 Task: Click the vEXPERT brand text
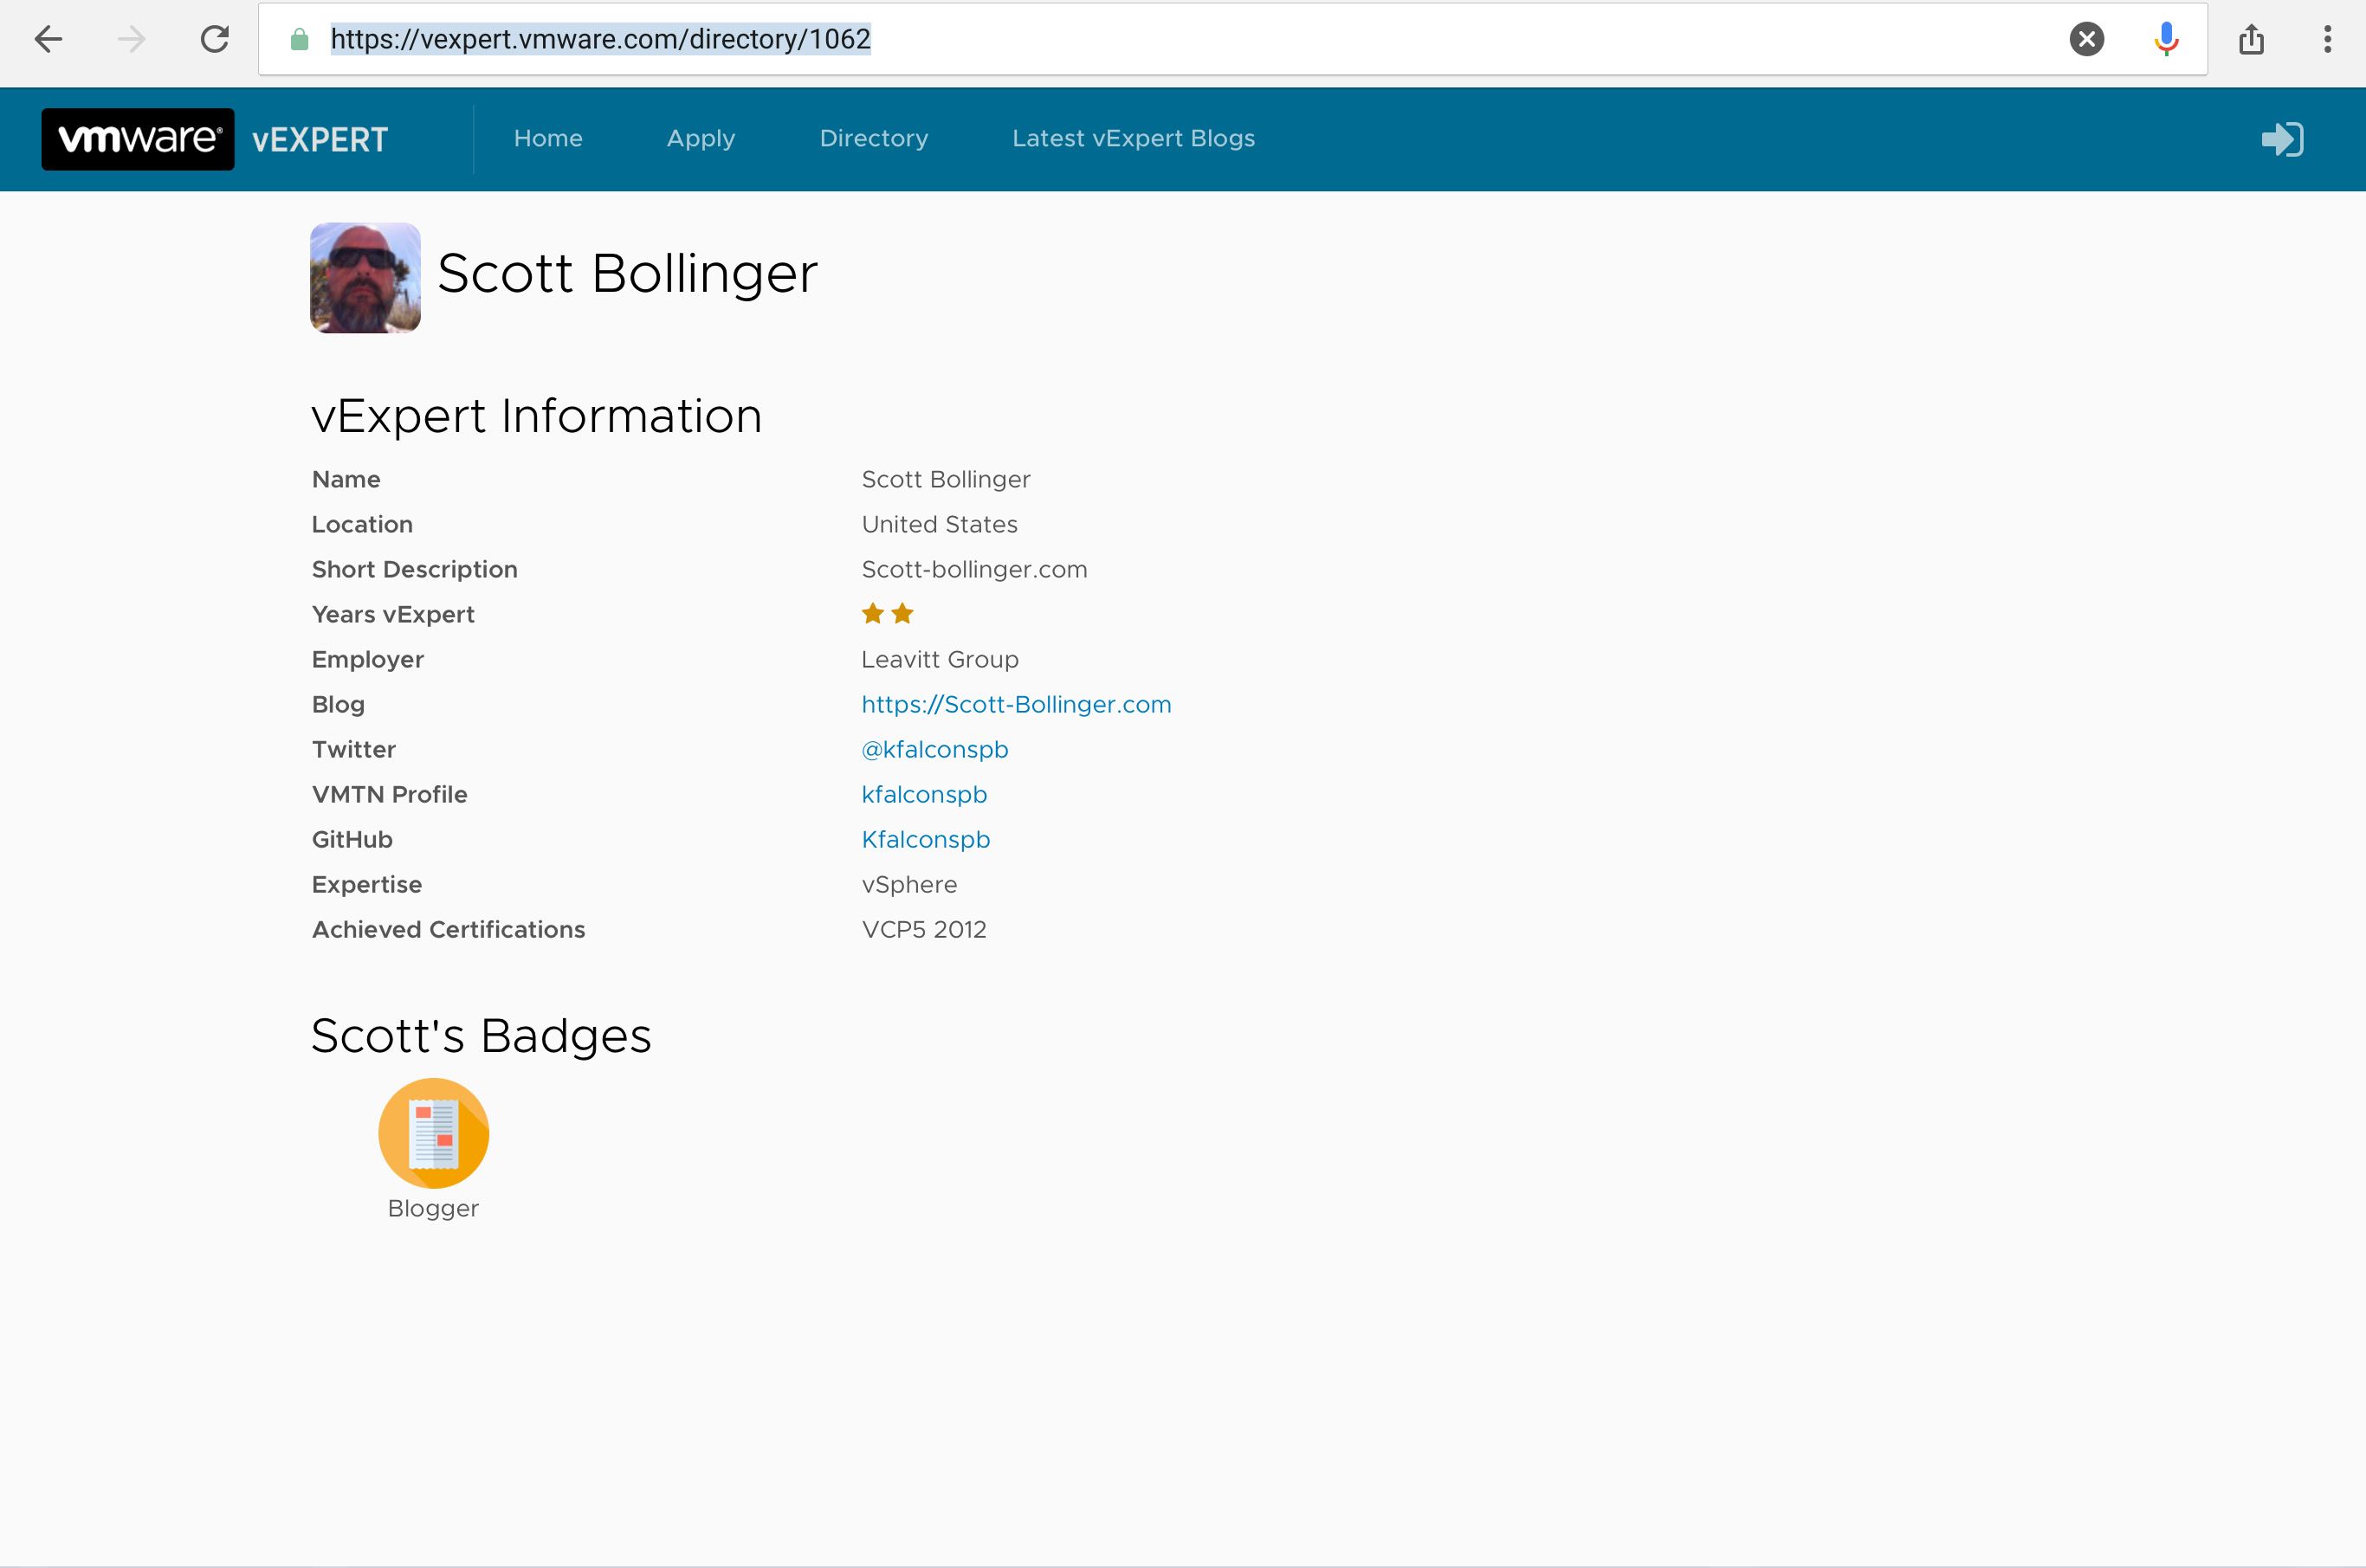[x=320, y=139]
